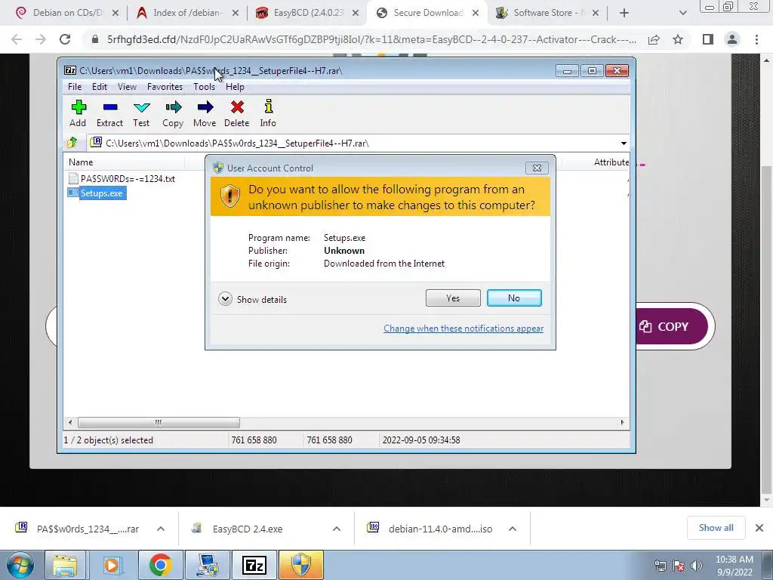Click Show all downloads button
Screen dimensions: 773x580
(716, 528)
